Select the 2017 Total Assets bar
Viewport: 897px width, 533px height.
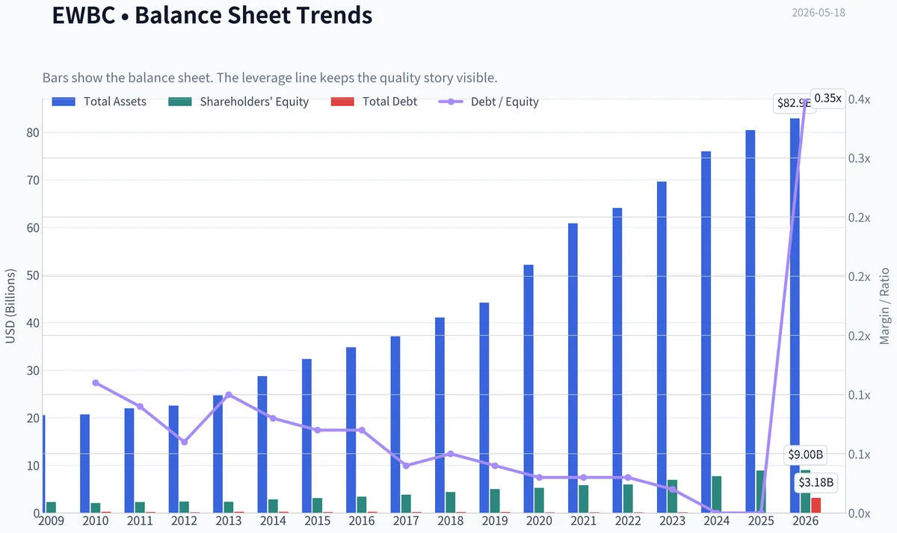pos(395,425)
